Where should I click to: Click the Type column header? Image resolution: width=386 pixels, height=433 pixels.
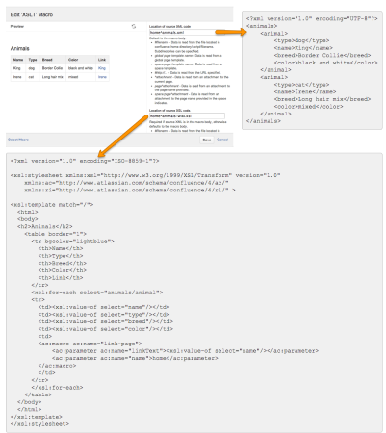(x=33, y=60)
